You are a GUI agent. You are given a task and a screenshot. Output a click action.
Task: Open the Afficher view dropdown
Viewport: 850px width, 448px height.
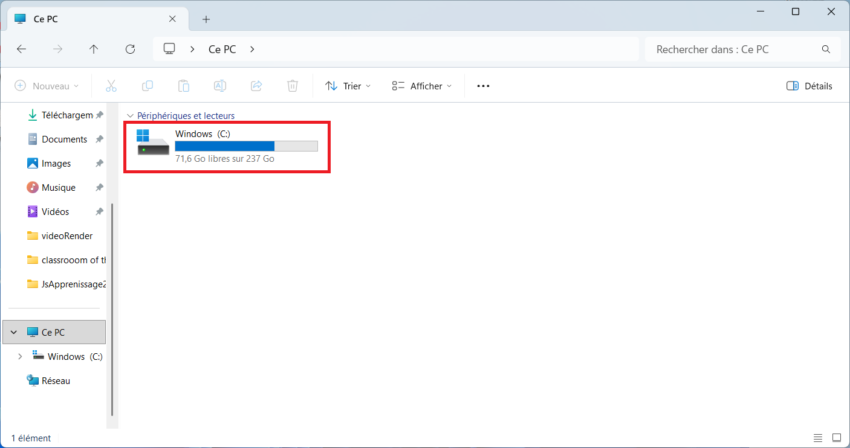[422, 86]
